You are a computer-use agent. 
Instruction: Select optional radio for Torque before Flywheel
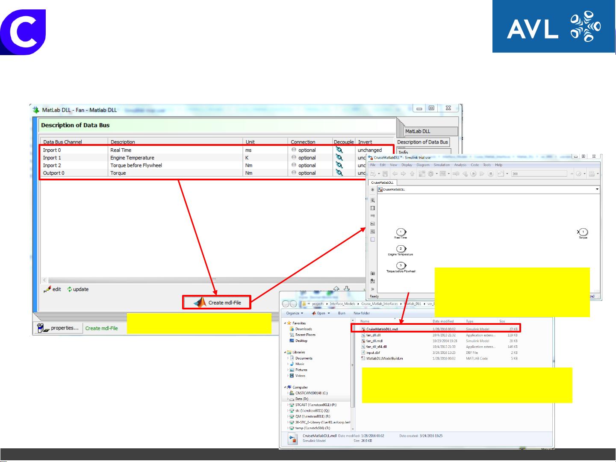point(294,165)
